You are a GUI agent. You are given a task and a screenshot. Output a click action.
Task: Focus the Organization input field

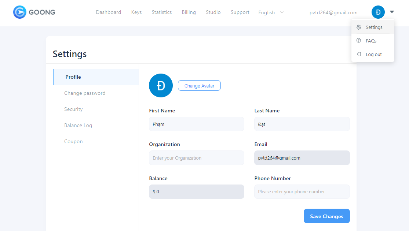pos(196,158)
